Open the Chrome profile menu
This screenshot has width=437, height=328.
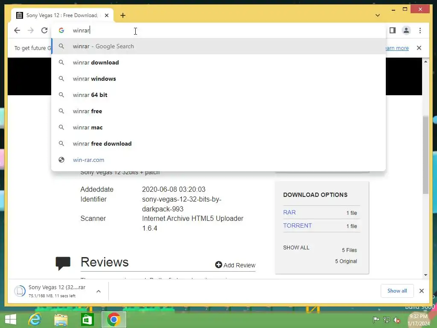pyautogui.click(x=406, y=30)
